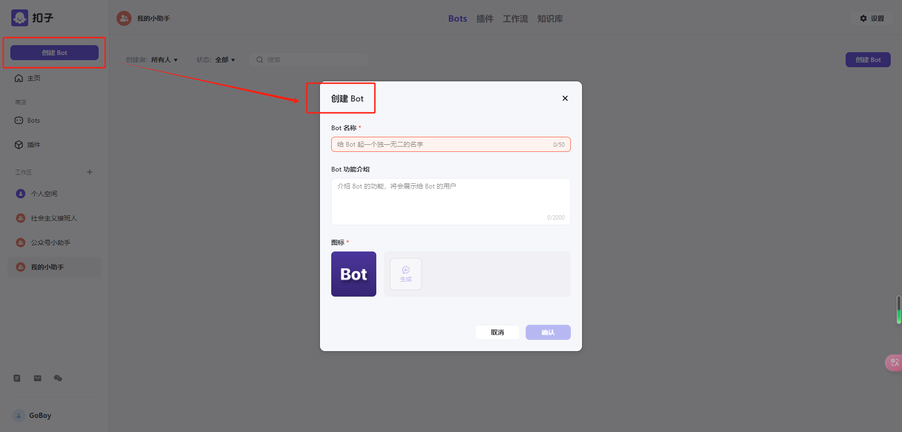
Task: Click the AI generate icon button (生成)
Action: click(x=406, y=274)
